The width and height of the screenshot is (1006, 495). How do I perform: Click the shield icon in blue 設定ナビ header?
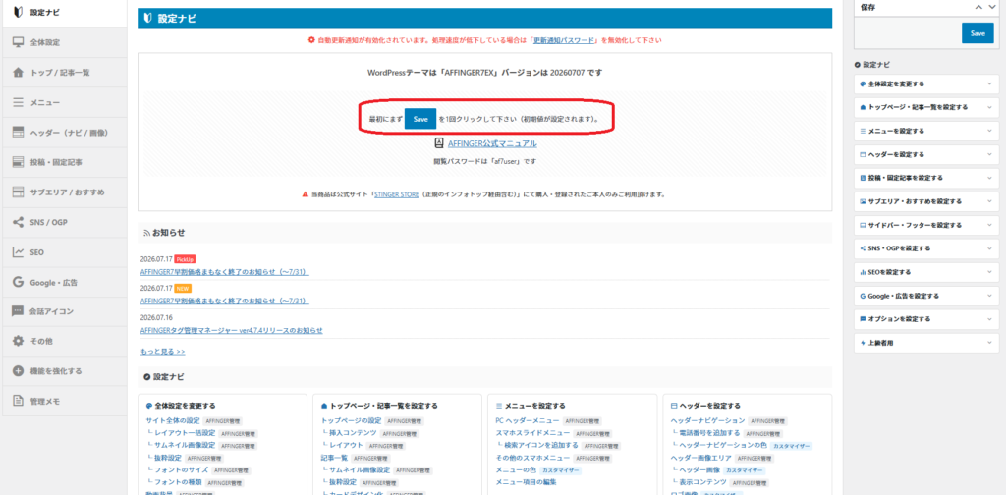(148, 19)
